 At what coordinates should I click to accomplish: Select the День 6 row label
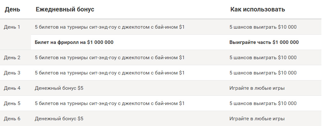[x=12, y=119]
